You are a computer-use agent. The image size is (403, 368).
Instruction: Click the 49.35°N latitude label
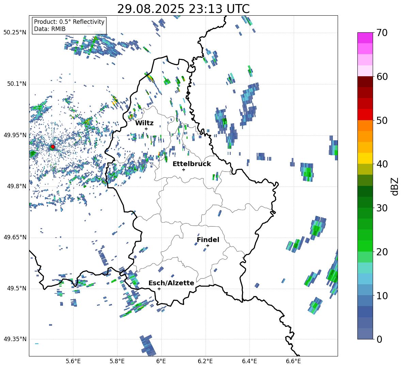(15, 339)
